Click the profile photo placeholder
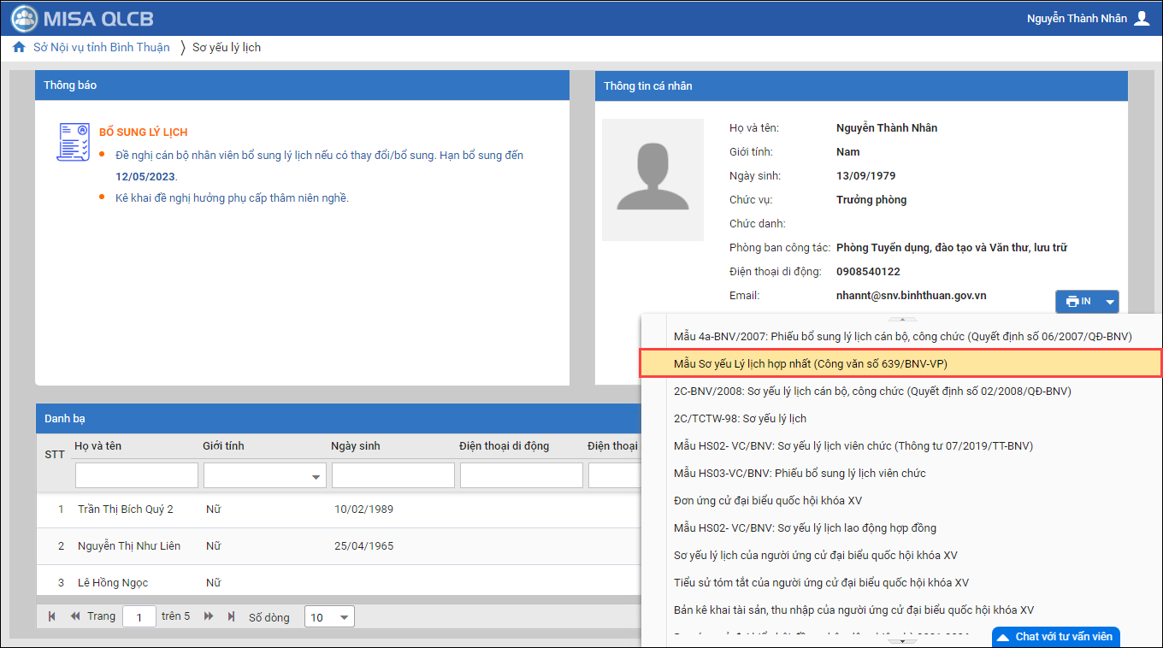This screenshot has height=648, width=1163. [x=652, y=180]
